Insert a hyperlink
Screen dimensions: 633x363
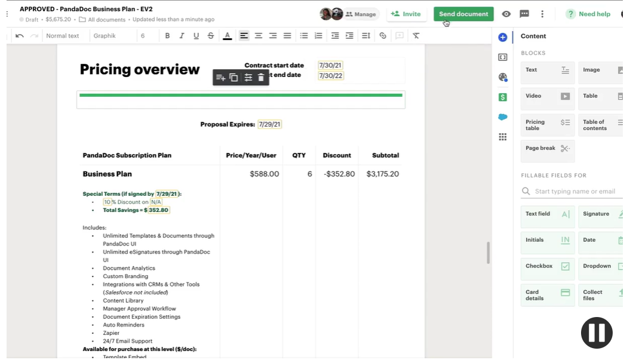[383, 36]
